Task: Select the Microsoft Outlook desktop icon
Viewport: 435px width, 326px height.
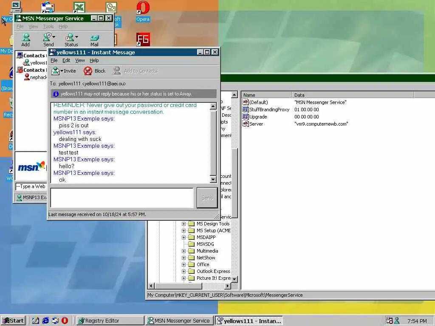Action: coord(111,7)
